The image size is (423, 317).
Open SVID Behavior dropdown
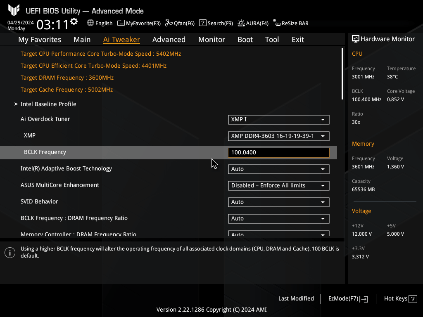click(278, 202)
